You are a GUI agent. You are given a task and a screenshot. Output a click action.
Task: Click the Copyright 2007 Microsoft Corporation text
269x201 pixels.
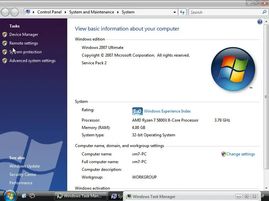point(136,55)
